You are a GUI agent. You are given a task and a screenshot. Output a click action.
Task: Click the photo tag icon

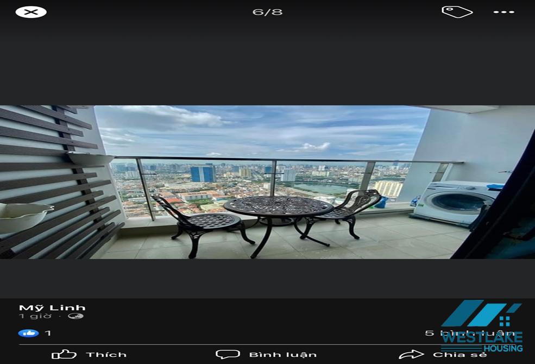pyautogui.click(x=457, y=10)
